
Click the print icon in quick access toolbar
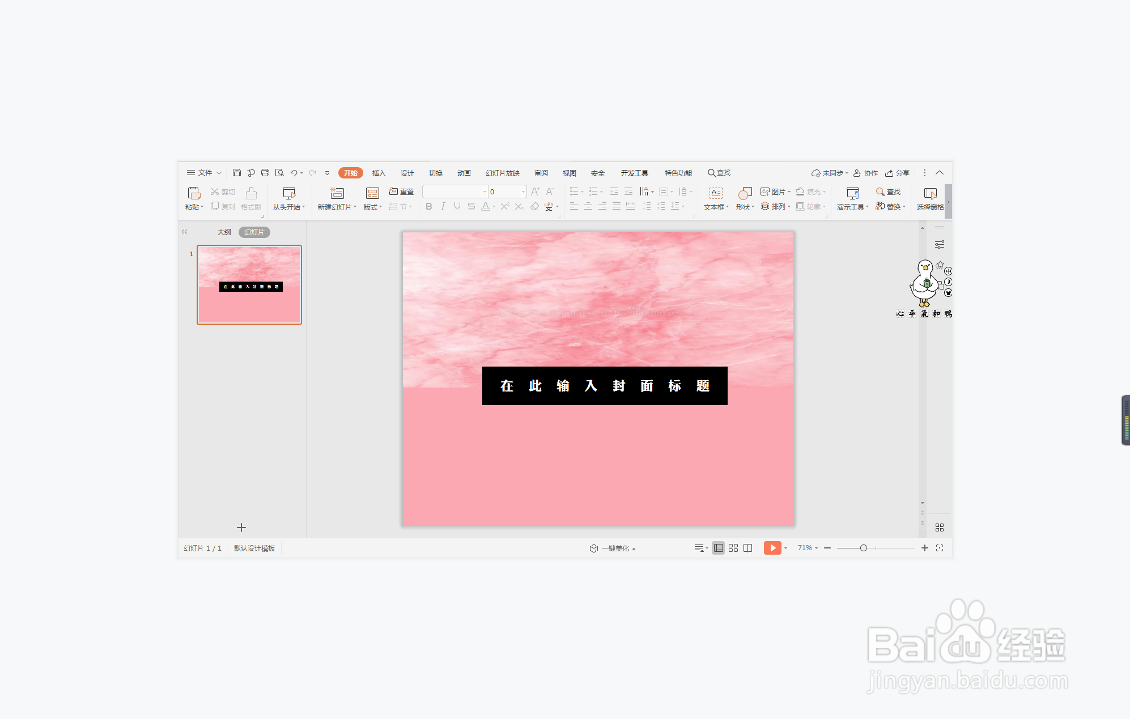[265, 173]
